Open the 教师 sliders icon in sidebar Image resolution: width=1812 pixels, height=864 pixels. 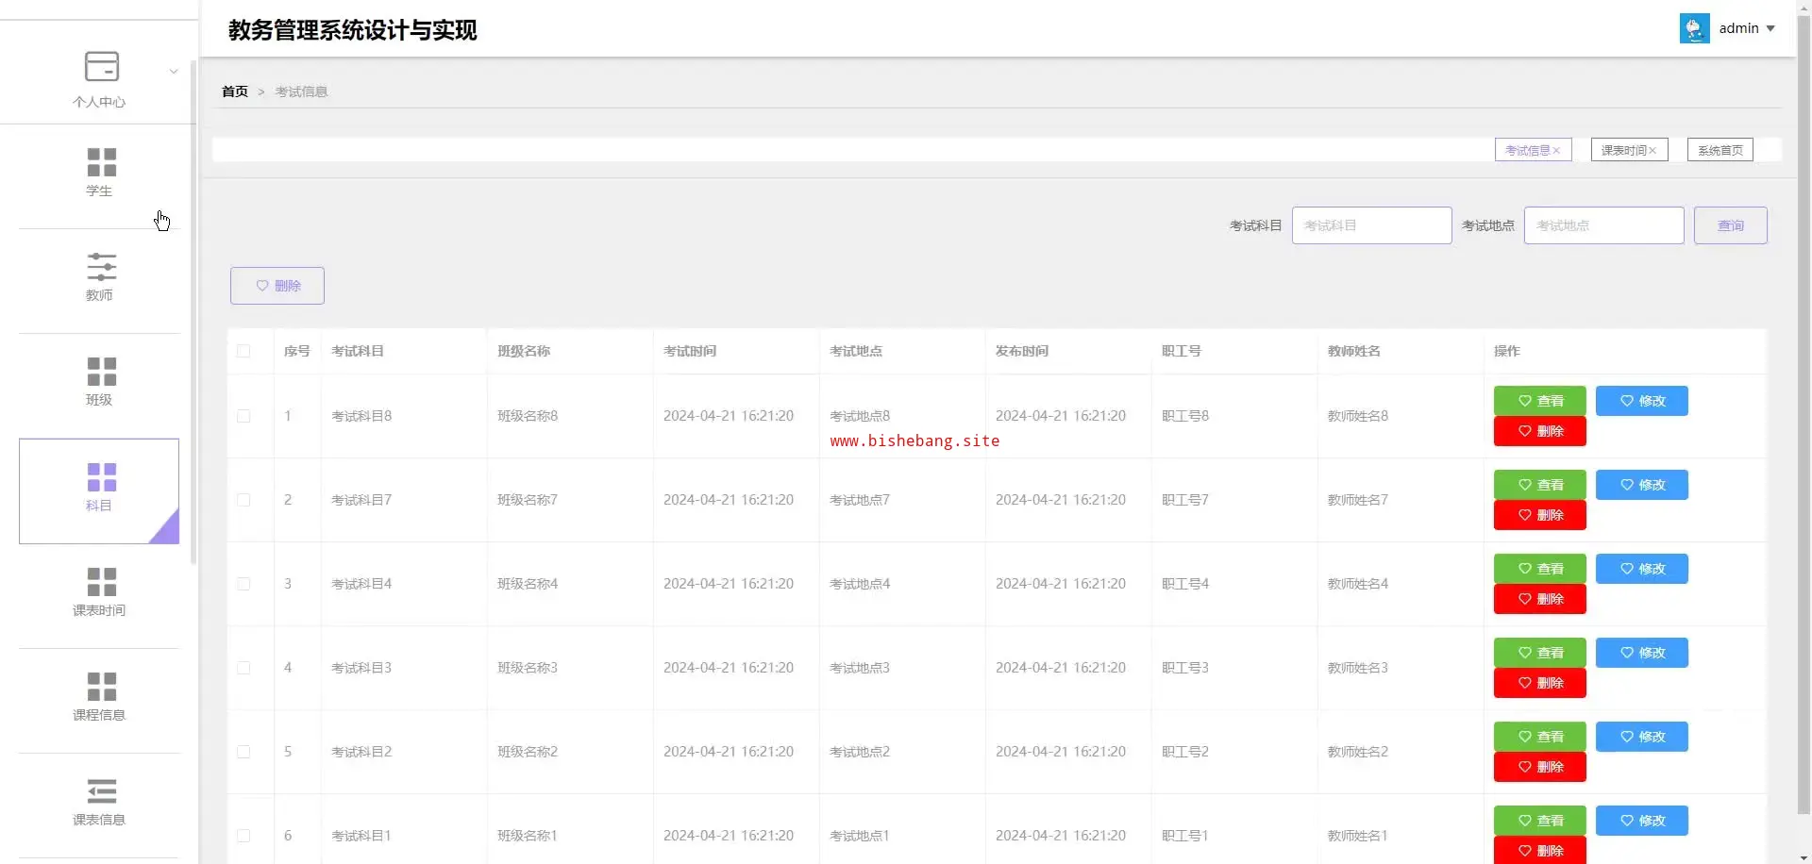[x=101, y=267]
